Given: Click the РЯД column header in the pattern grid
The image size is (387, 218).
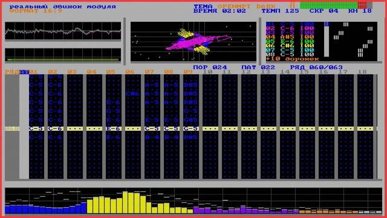Looking at the screenshot, I should (x=12, y=72).
